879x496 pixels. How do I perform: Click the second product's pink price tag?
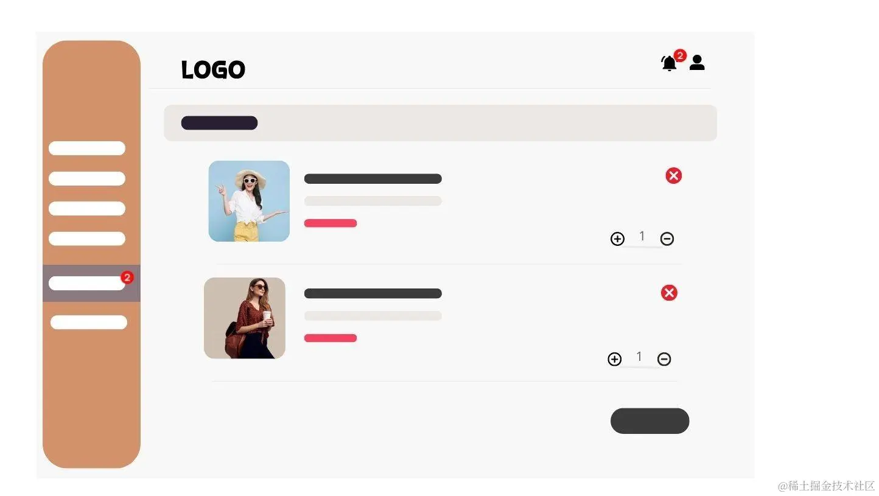(x=331, y=338)
